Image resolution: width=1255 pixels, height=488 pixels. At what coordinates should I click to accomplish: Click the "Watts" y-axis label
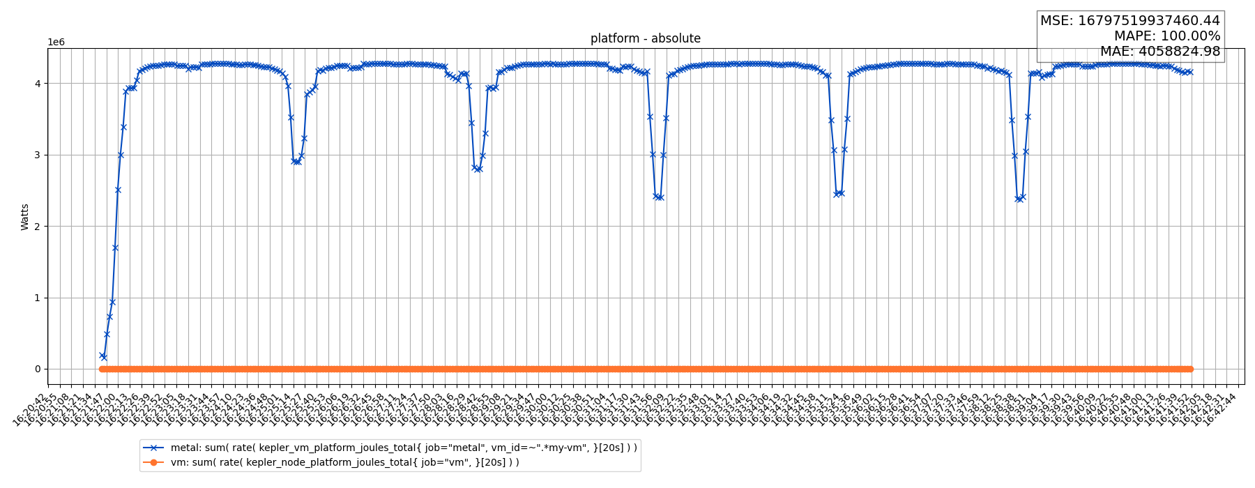pyautogui.click(x=25, y=217)
